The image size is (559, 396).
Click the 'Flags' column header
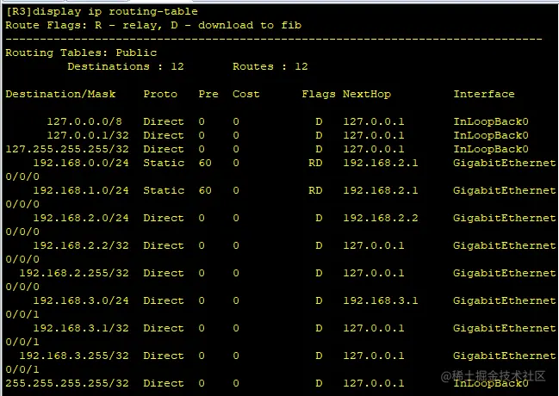(x=319, y=94)
